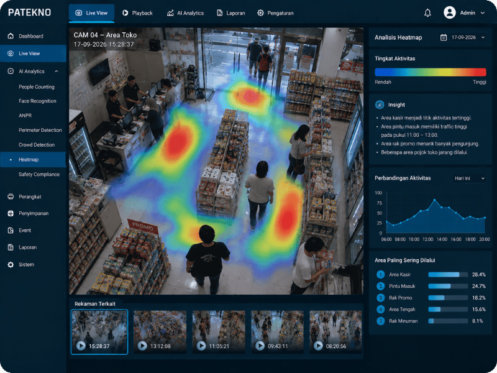Click the Area Tengah row label
Viewport: 497px width, 373px height.
(402, 310)
